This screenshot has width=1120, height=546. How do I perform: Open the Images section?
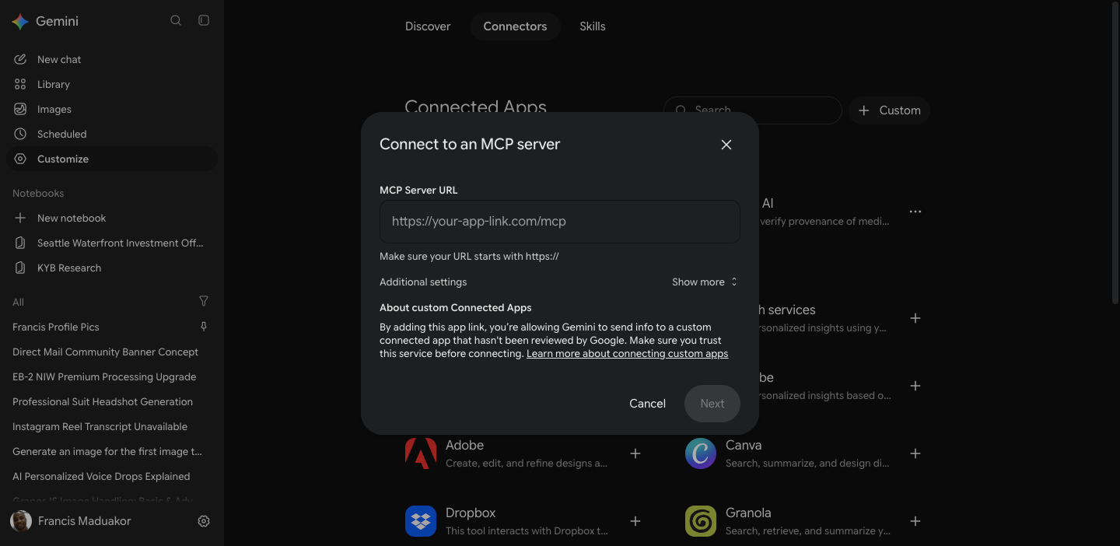tap(112, 109)
